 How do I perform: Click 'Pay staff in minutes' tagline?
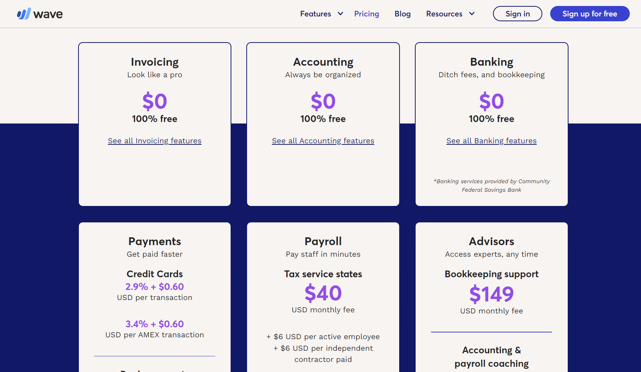(x=323, y=254)
